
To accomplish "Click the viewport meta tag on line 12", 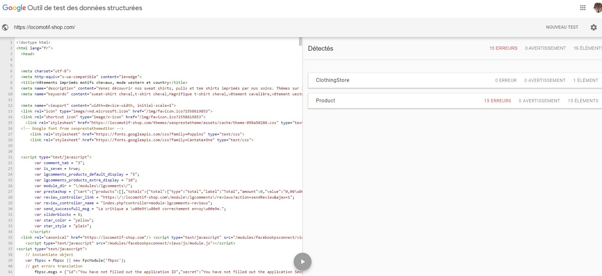I will [x=98, y=105].
